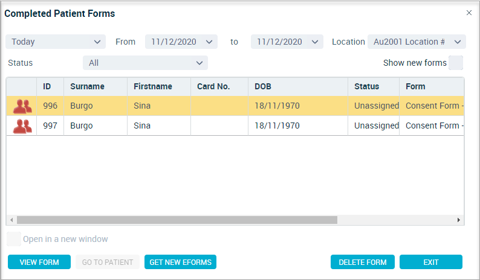This screenshot has height=280, width=480.
Task: Close the Completed Patient Forms dialog
Action: coord(469,13)
